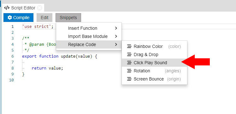This screenshot has height=114, width=236.
Task: Click the gear icon on Compile button
Action: [10, 18]
